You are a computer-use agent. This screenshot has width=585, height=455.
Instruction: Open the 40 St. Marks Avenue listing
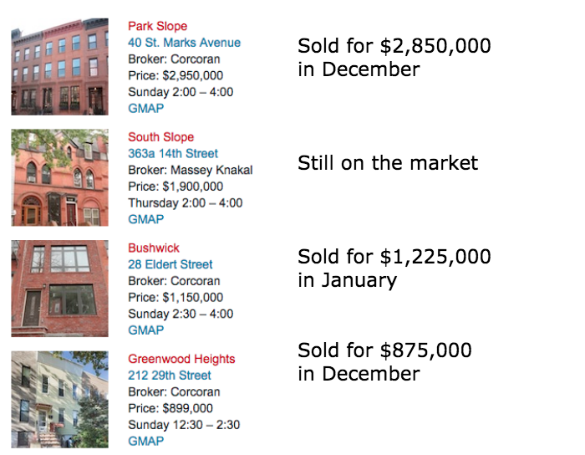point(185,43)
